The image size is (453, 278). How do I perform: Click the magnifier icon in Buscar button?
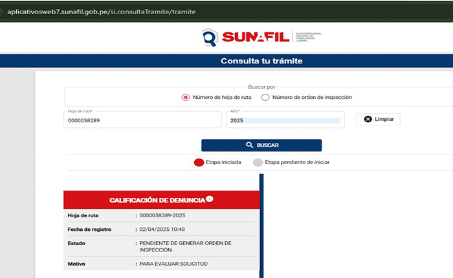pos(249,145)
